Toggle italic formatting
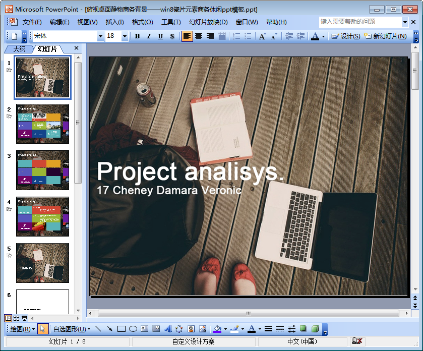The width and height of the screenshot is (423, 351). [x=149, y=36]
